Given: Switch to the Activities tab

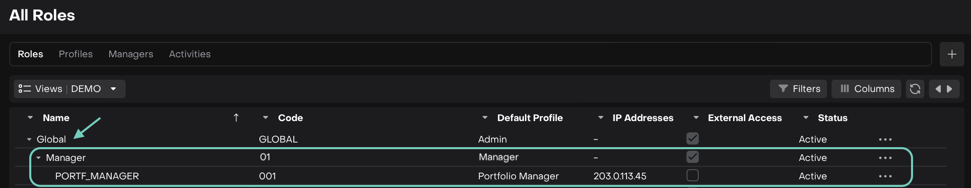Looking at the screenshot, I should coord(190,54).
